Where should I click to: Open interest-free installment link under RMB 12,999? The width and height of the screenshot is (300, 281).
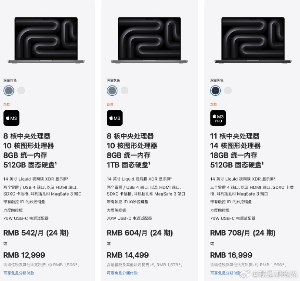(19, 273)
